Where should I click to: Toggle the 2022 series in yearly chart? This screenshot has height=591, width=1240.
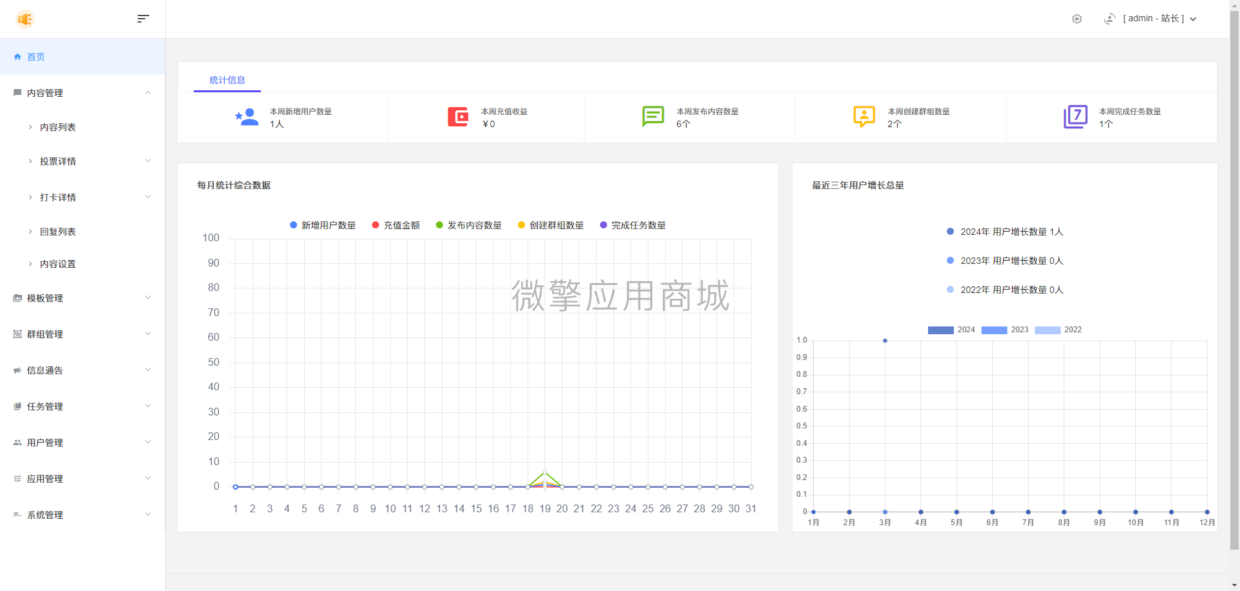coord(1059,330)
